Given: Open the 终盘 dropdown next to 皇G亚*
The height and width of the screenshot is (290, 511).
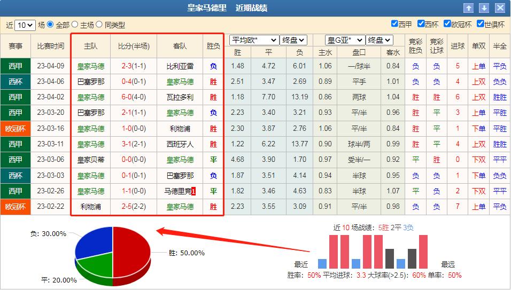Looking at the screenshot, I should point(380,40).
